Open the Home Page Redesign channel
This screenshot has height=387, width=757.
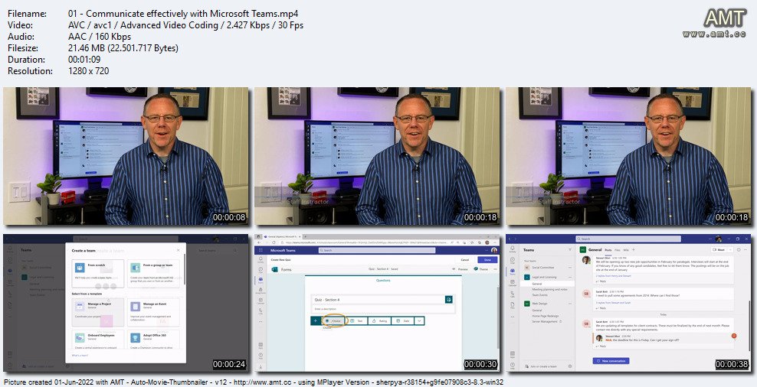[545, 316]
